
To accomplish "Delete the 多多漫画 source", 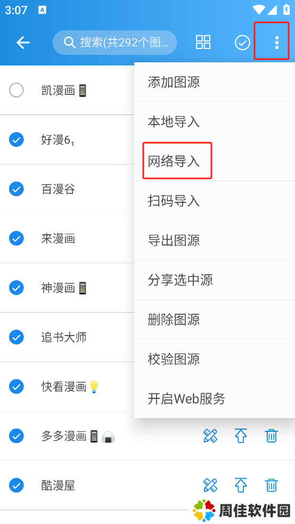I will click(271, 436).
